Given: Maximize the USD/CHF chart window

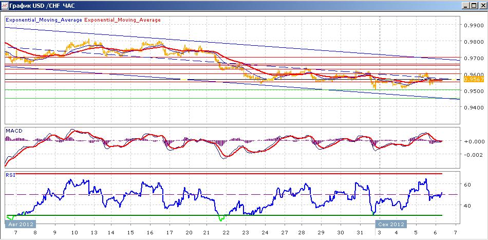Looking at the screenshot, I should (x=473, y=6).
